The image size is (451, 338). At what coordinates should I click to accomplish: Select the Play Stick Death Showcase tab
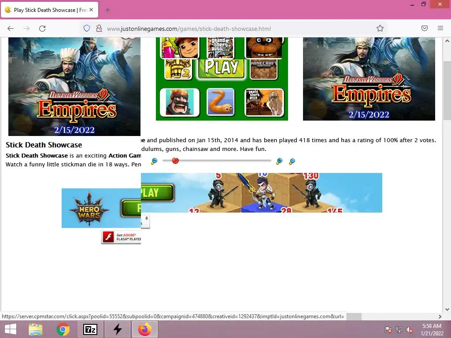point(49,10)
